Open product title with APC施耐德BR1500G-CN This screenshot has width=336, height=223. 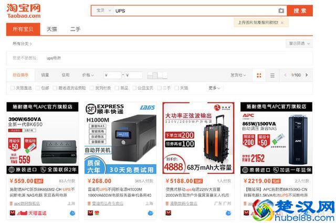(276, 192)
